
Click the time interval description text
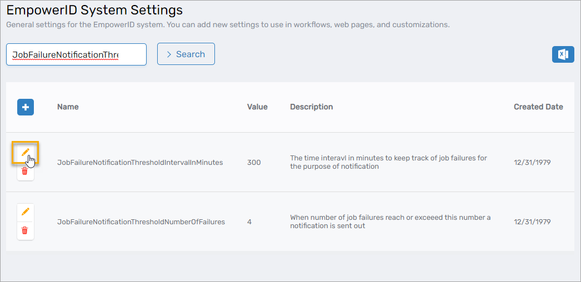388,162
